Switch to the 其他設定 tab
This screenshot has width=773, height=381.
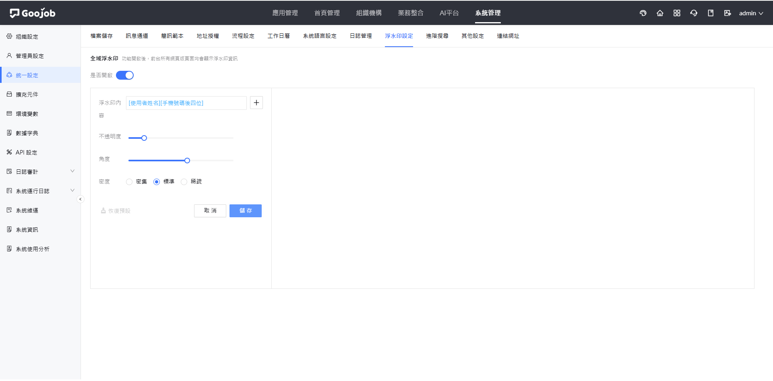pyautogui.click(x=473, y=36)
